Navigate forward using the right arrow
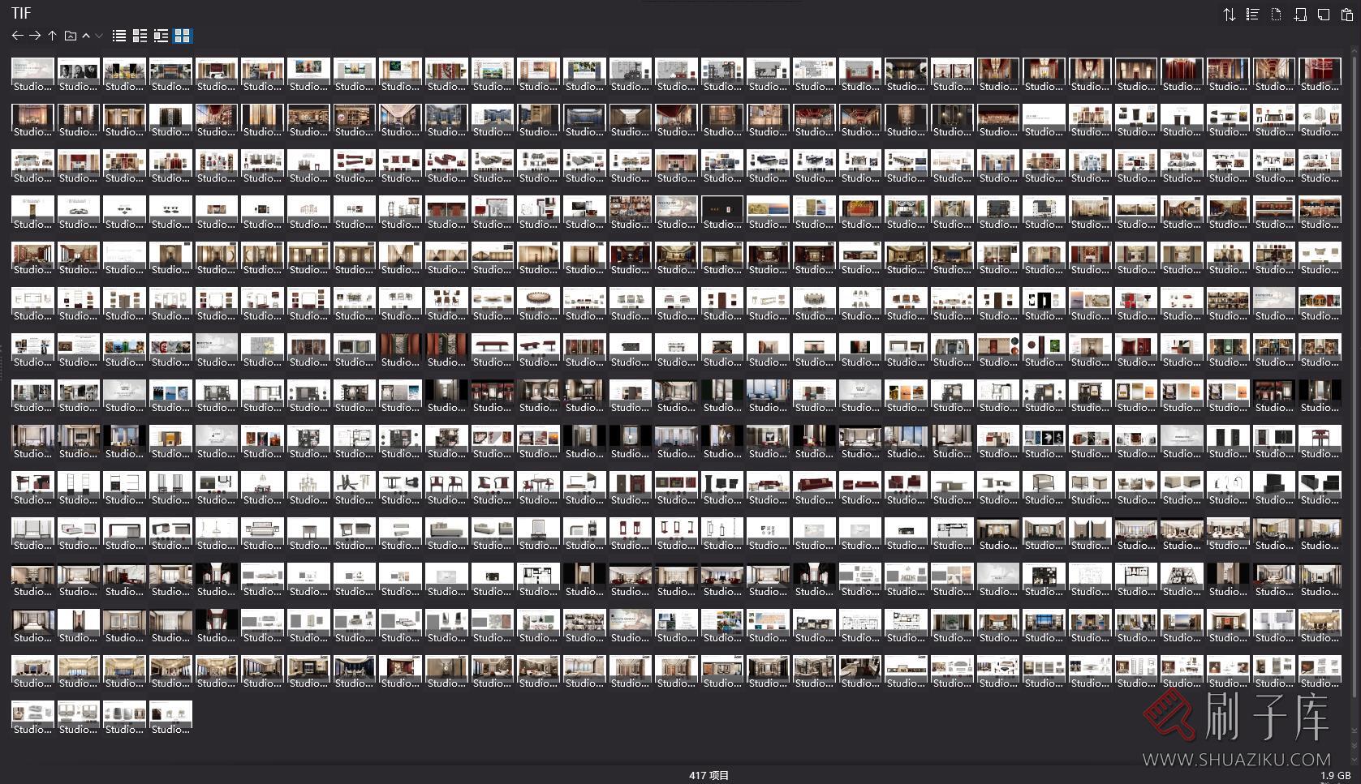This screenshot has width=1361, height=784. [x=35, y=36]
